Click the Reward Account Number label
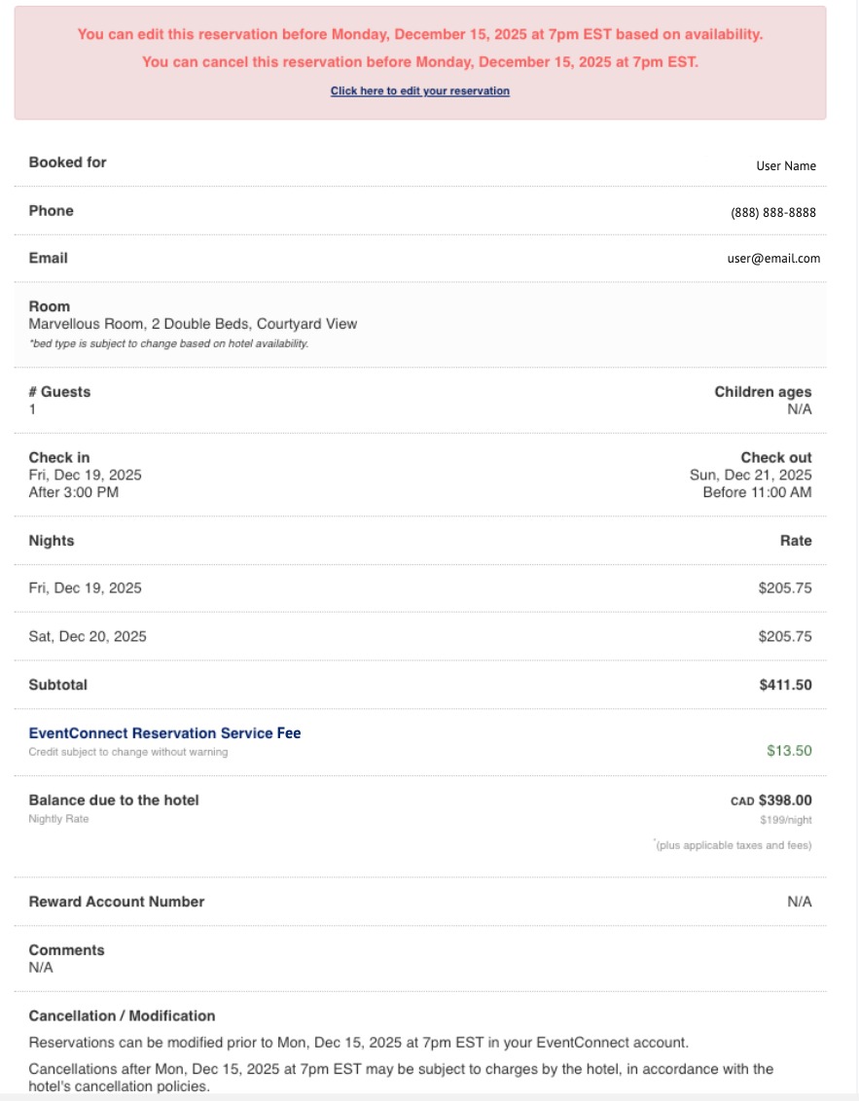Viewport: 859px width, 1101px height. click(x=116, y=902)
